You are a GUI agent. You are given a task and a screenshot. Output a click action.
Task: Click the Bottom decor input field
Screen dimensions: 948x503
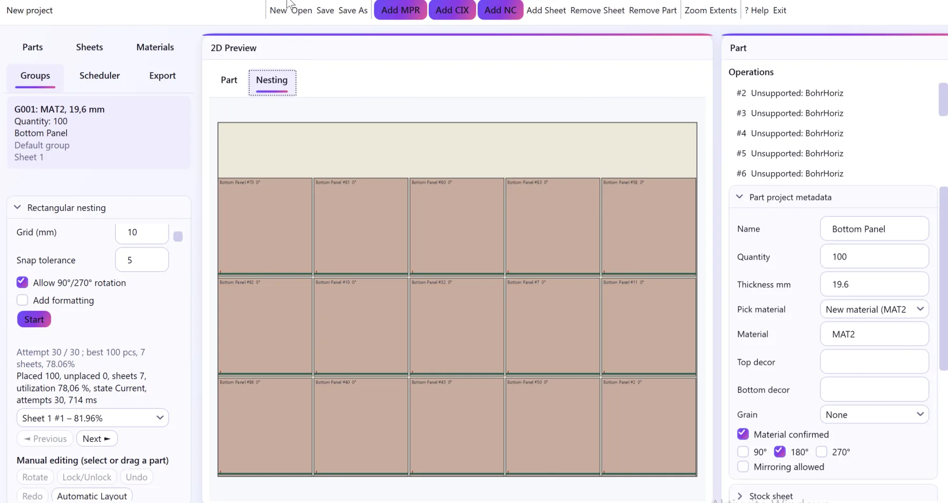(874, 390)
